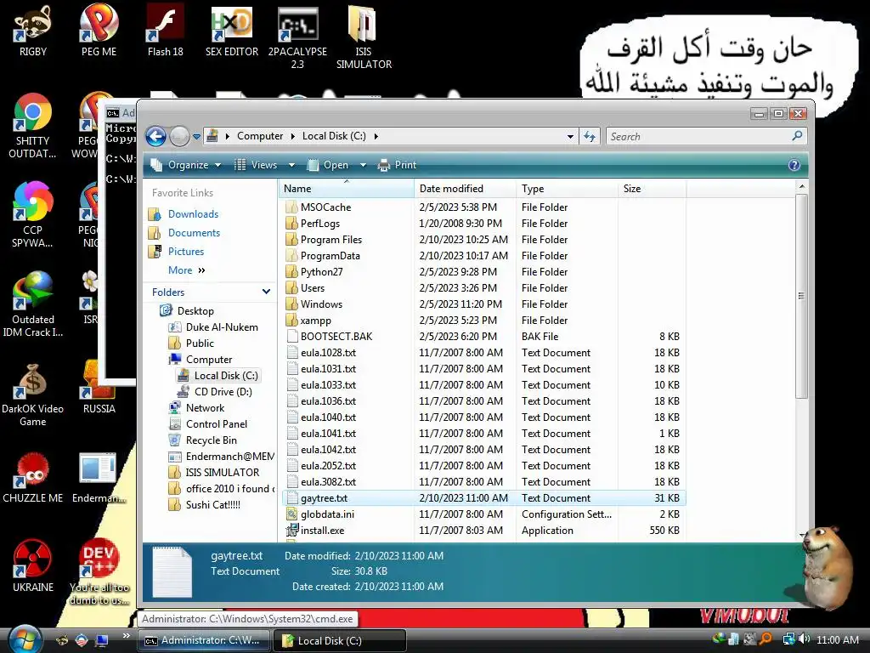Open the Pictures favorite link

pos(186,252)
